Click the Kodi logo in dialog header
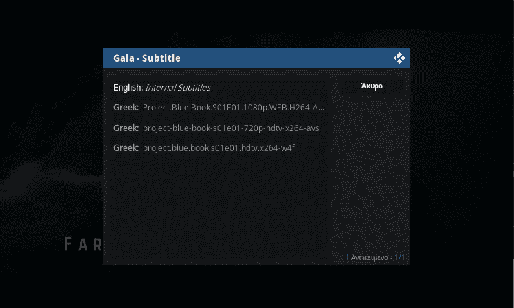 [399, 58]
